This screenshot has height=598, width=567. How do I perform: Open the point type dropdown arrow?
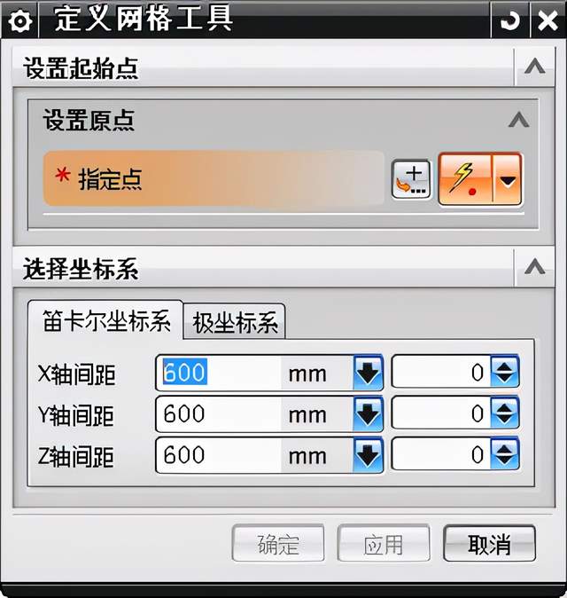(x=508, y=179)
